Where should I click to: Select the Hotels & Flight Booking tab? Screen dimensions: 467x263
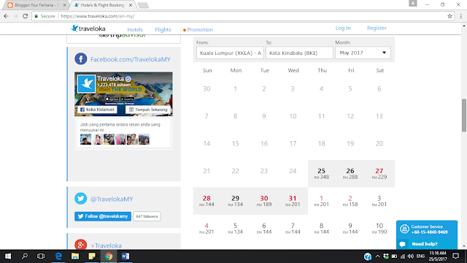[x=102, y=5]
